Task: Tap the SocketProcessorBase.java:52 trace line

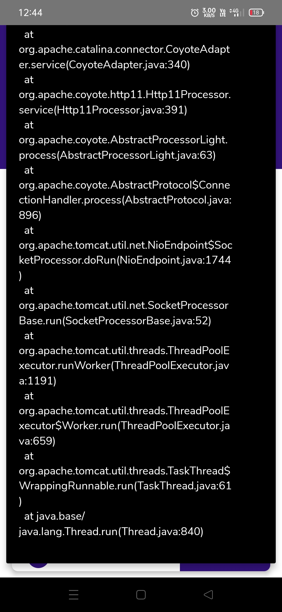Action: 123,313
